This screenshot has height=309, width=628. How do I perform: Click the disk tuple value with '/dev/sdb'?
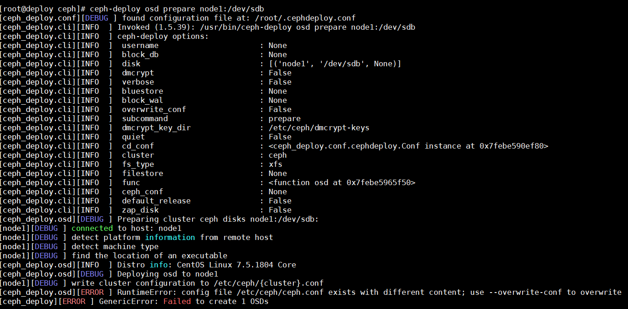click(x=335, y=64)
